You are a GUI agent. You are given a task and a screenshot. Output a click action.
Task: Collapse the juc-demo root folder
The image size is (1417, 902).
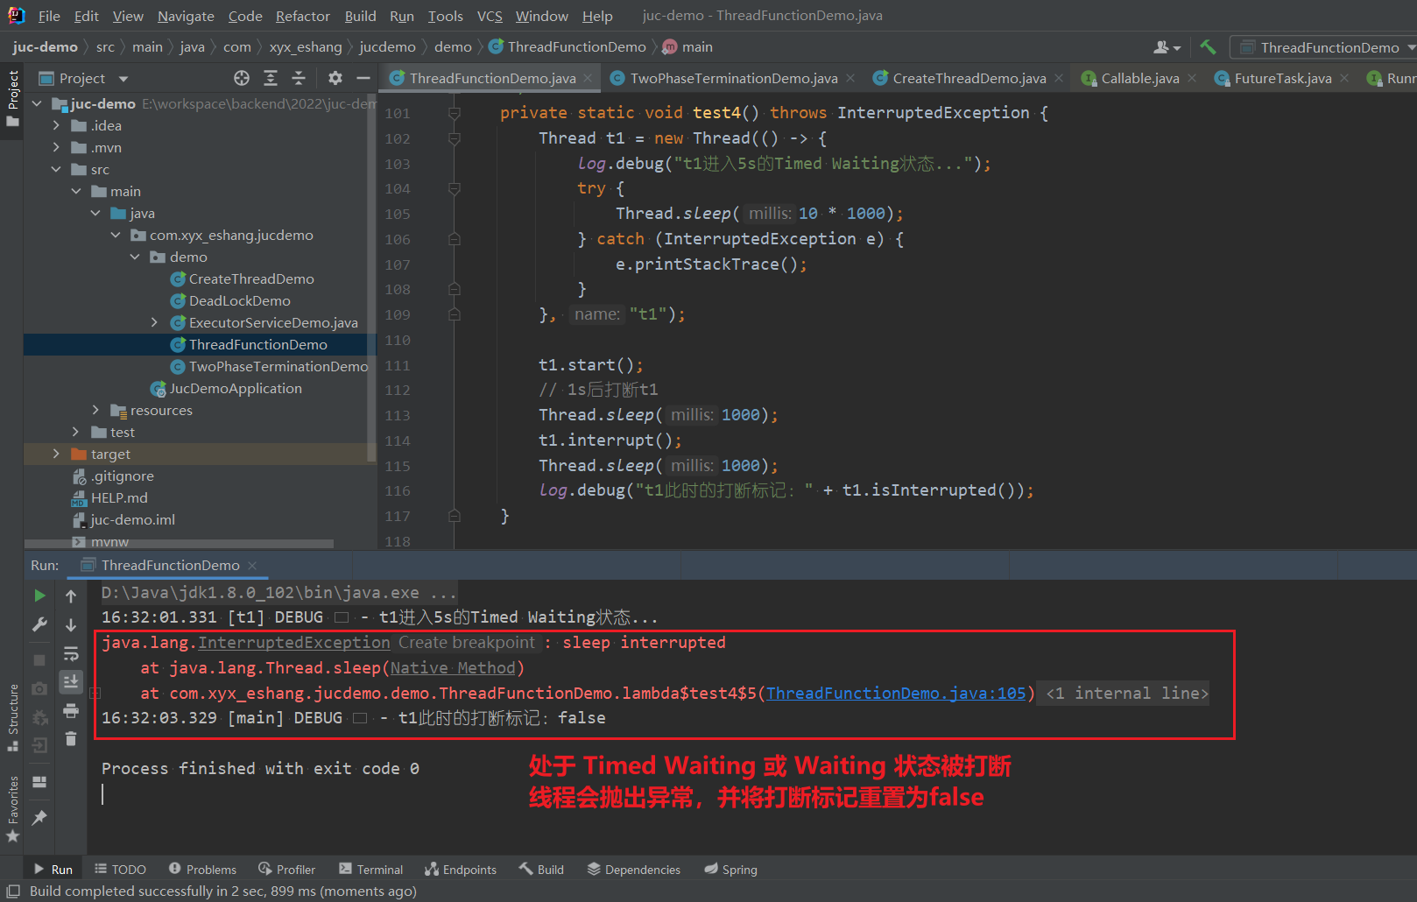[x=37, y=103]
